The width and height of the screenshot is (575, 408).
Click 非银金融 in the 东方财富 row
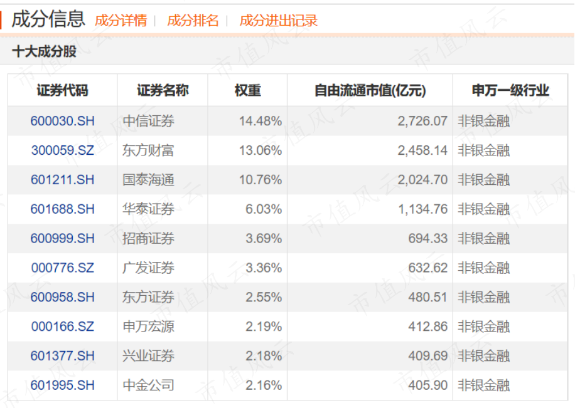click(x=484, y=150)
